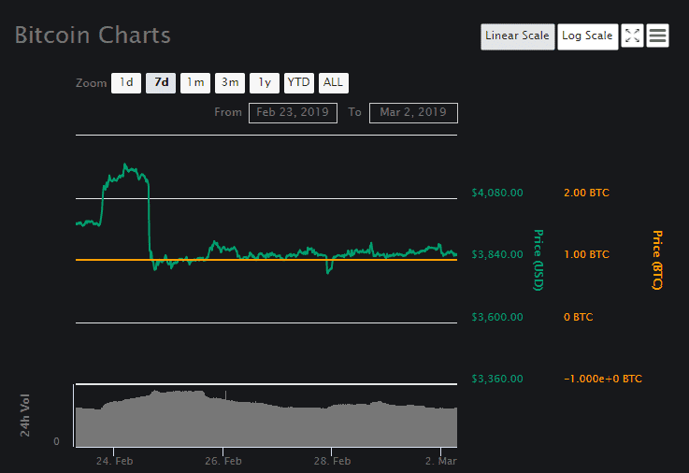This screenshot has width=689, height=473.
Task: Click the $3,840.00 price axis label
Action: point(497,254)
